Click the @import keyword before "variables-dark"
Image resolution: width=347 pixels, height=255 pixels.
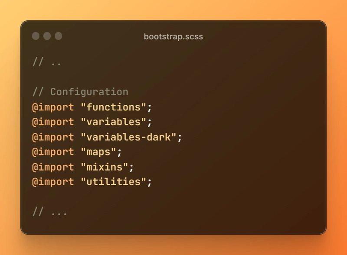[53, 137]
